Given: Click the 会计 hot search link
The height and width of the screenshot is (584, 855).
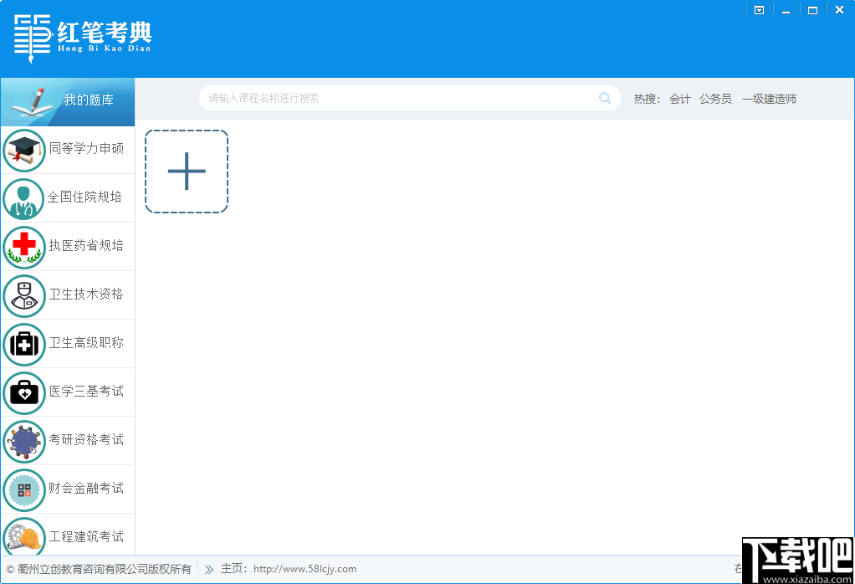Looking at the screenshot, I should click(x=680, y=98).
